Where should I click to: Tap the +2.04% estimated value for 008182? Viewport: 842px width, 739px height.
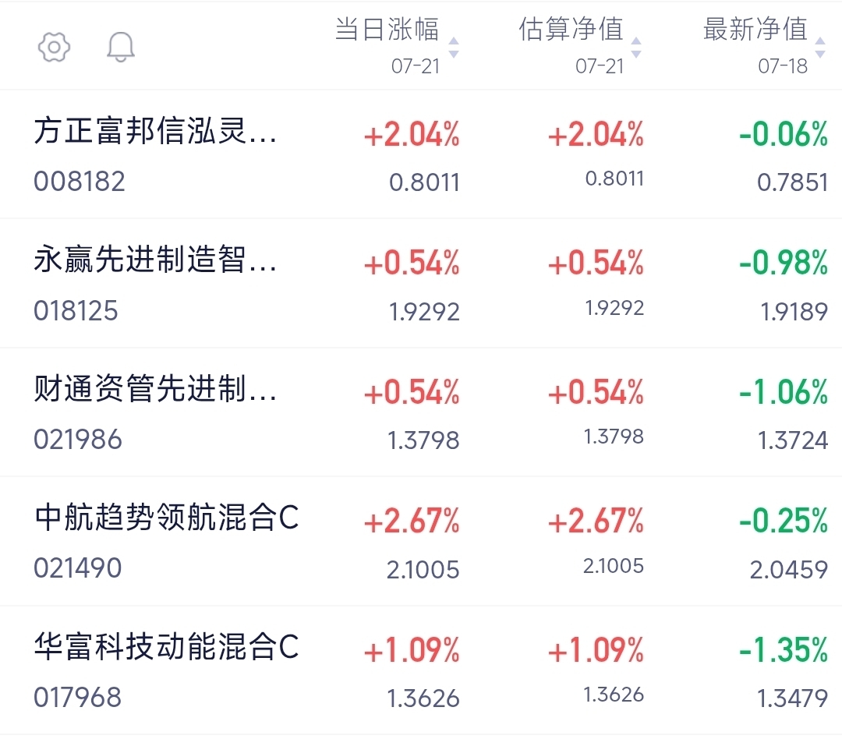click(596, 135)
